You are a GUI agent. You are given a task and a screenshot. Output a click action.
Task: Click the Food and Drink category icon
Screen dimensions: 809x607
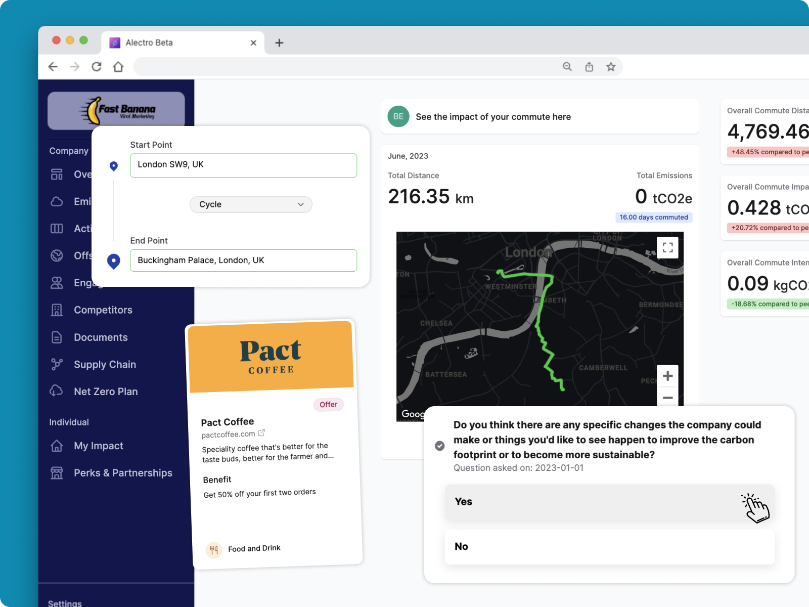pyautogui.click(x=214, y=550)
